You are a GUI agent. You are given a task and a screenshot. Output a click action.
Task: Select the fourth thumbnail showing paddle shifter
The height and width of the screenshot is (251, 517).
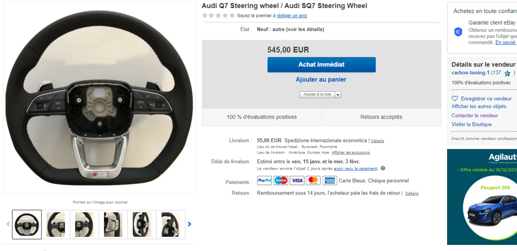(113, 224)
